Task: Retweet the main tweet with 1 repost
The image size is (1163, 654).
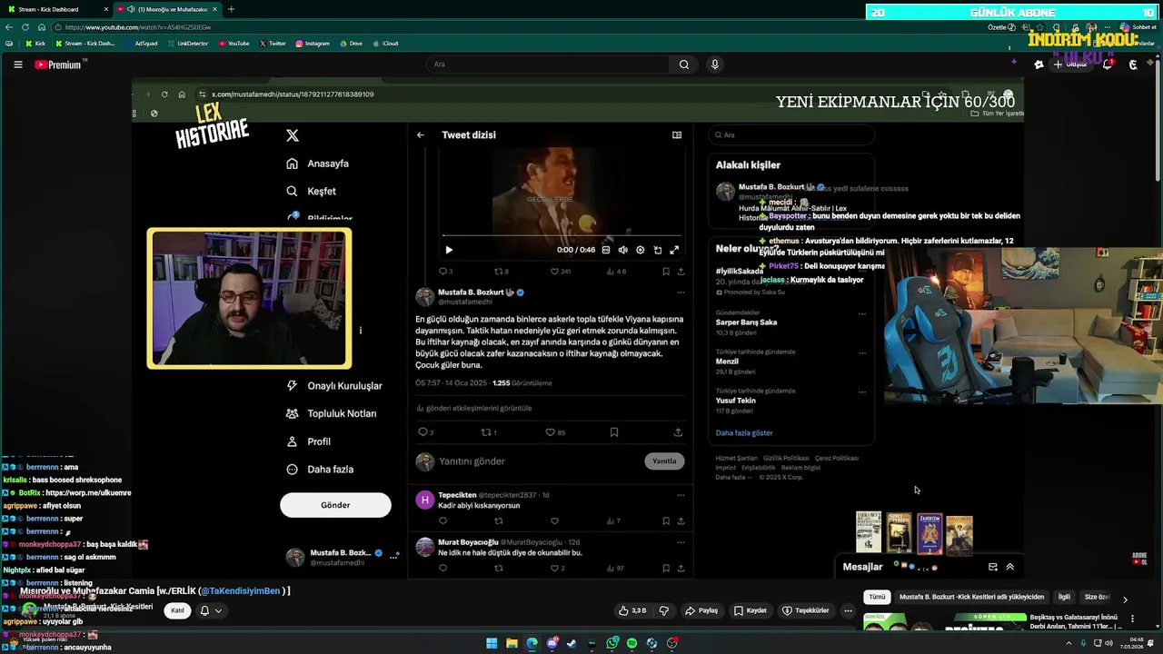Action: pos(489,432)
